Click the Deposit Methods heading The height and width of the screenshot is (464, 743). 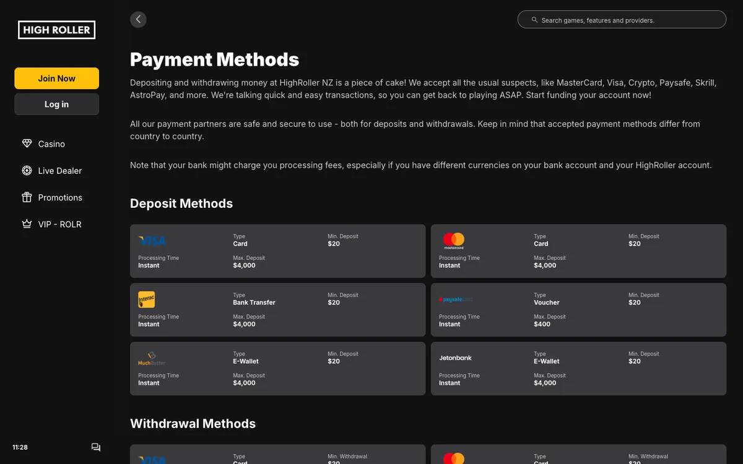pyautogui.click(x=181, y=204)
